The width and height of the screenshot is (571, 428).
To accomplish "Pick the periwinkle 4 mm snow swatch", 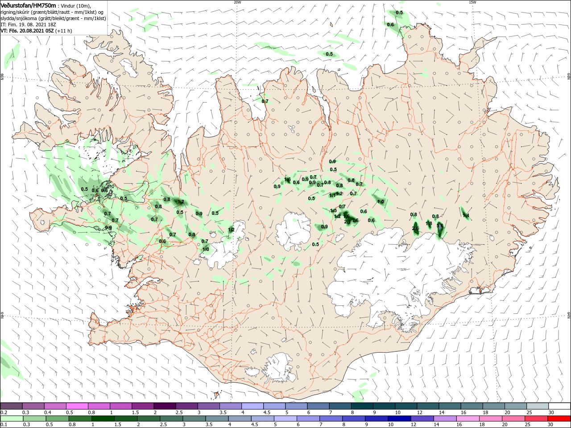I will [252, 406].
